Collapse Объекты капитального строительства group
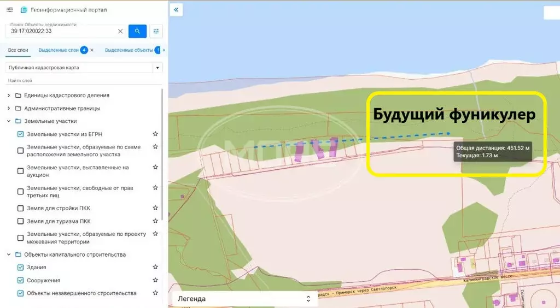 click(9, 254)
